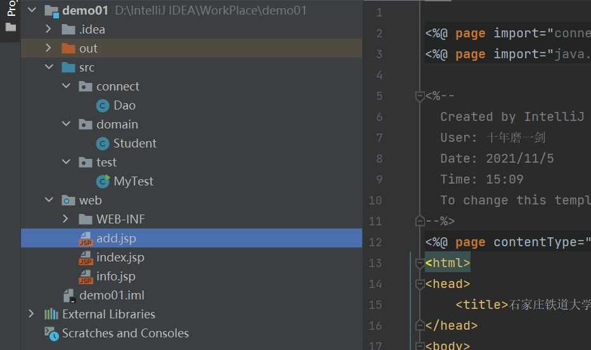Viewport: 591px width, 350px height.
Task: Click the info.jsp file icon
Action: (86, 277)
